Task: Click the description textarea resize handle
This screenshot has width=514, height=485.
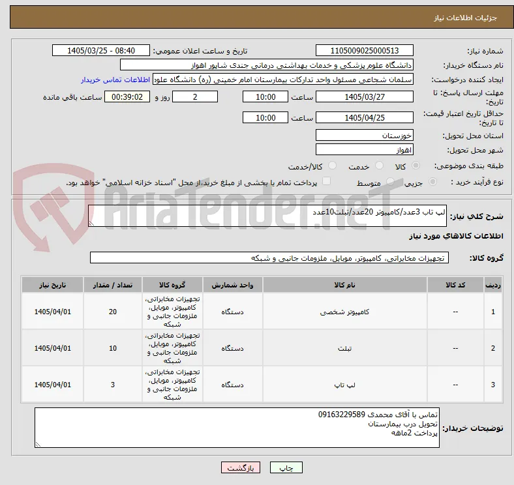Action: coord(91,223)
